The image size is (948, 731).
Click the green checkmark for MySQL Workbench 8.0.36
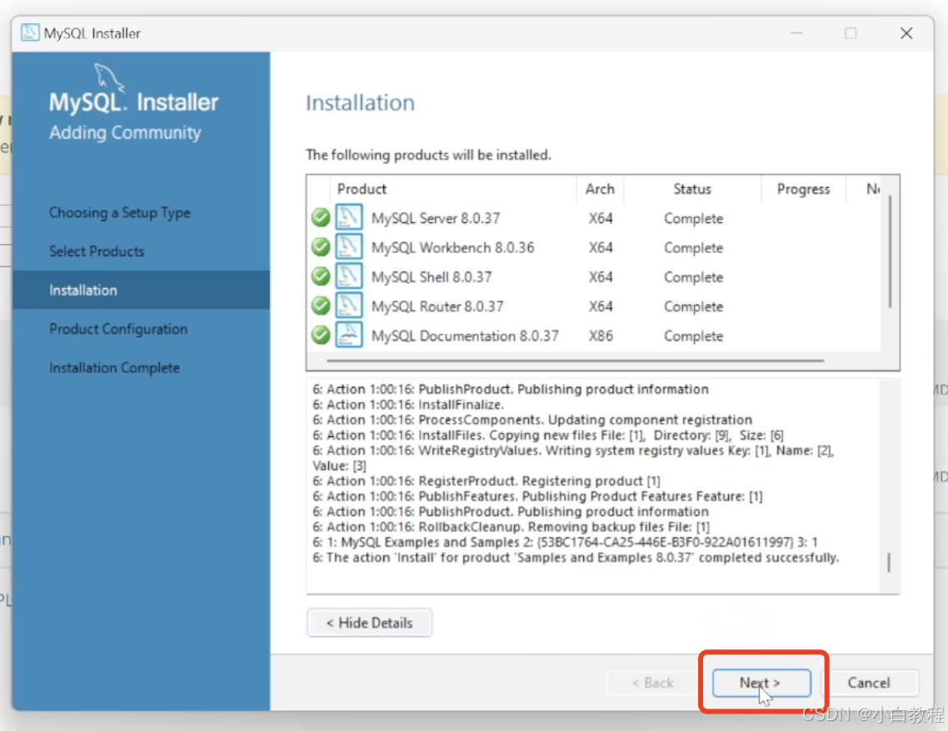pyautogui.click(x=321, y=247)
